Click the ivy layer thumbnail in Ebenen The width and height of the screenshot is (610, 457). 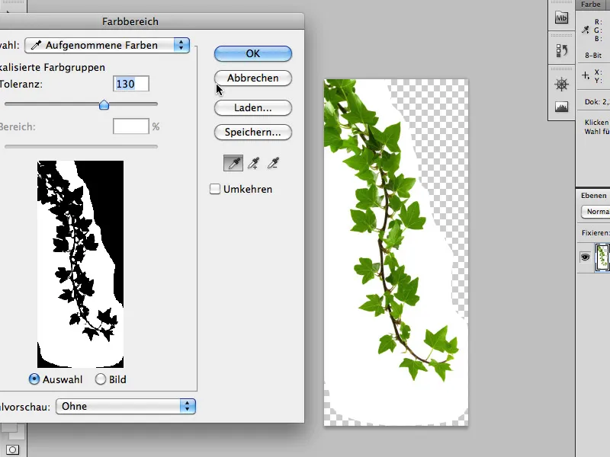[x=602, y=257]
